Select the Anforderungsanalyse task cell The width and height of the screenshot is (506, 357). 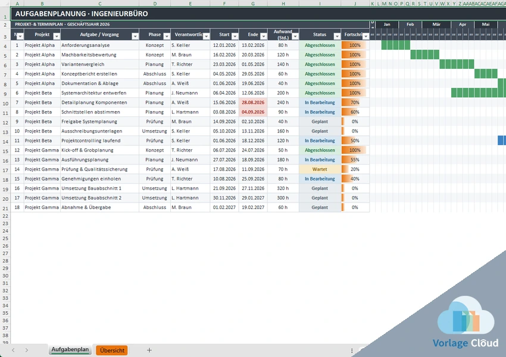[x=100, y=45]
